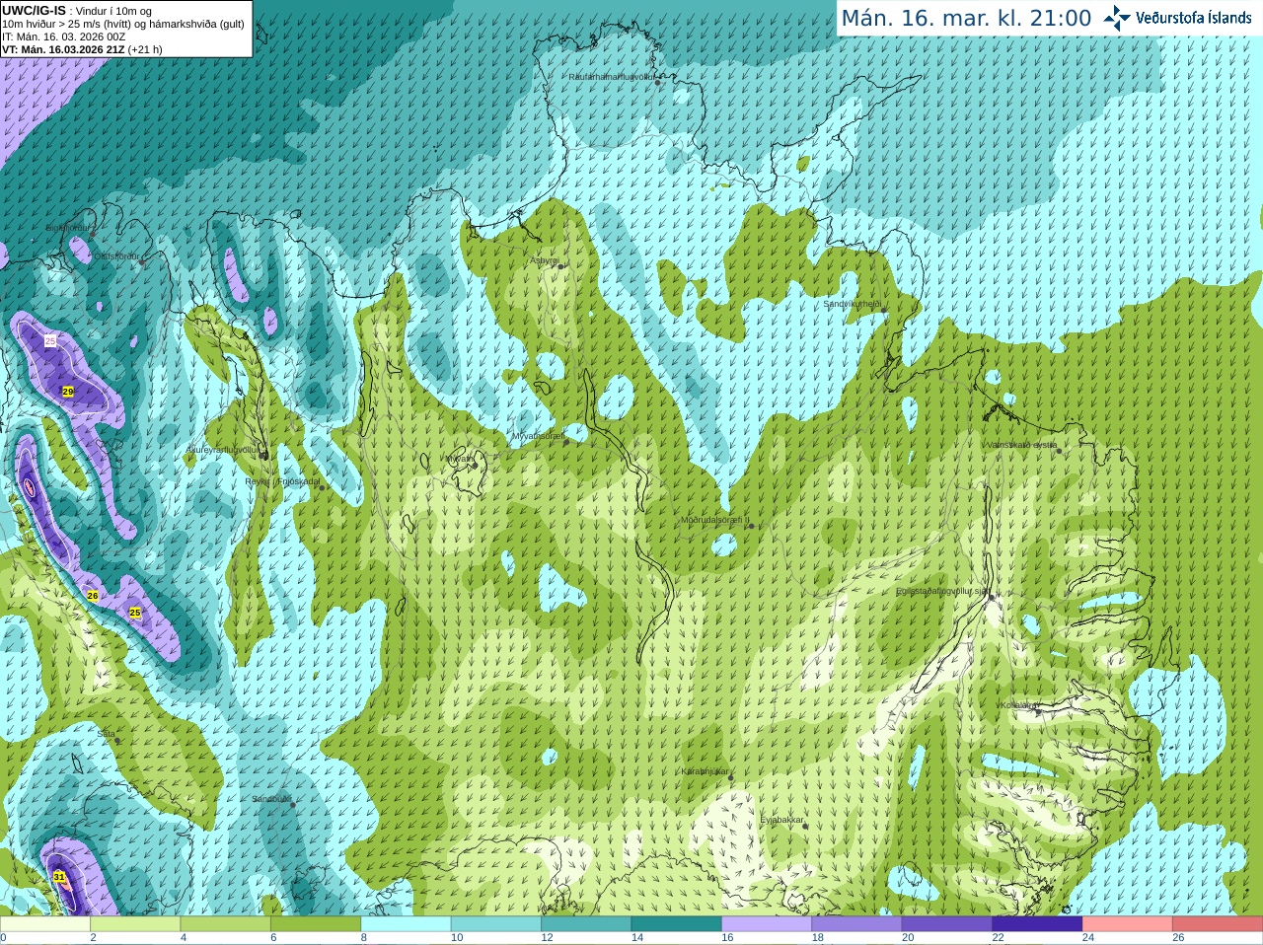
Task: Click the UWC/IG-IS model title text
Action: [35, 11]
